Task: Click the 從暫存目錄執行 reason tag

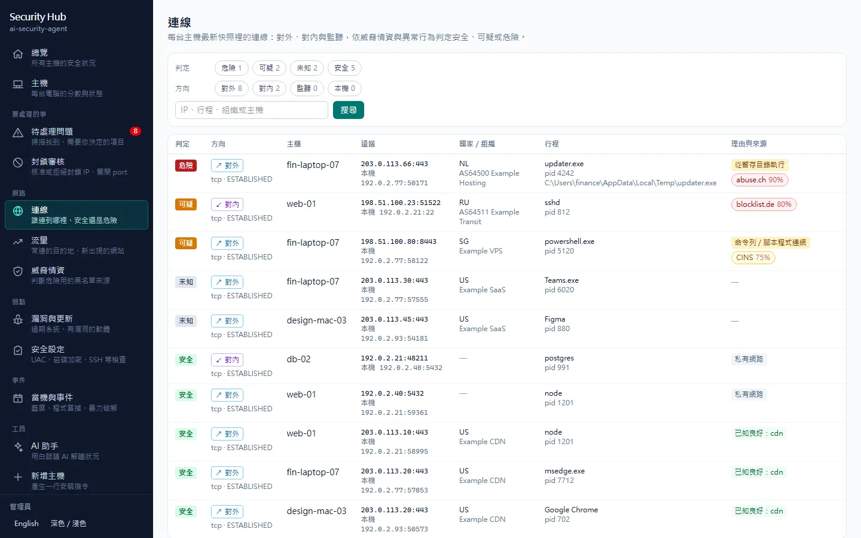Action: coord(759,165)
